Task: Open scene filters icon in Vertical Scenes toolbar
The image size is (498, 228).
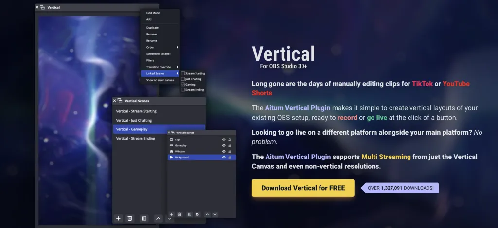Action: pos(144,218)
